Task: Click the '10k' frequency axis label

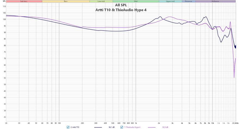Action: (x=213, y=123)
